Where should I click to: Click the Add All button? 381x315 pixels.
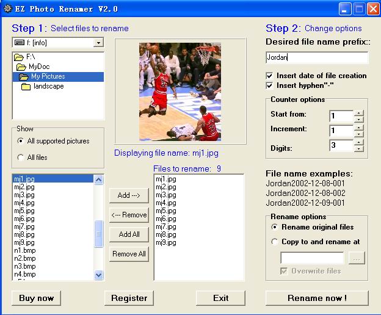pyautogui.click(x=129, y=234)
